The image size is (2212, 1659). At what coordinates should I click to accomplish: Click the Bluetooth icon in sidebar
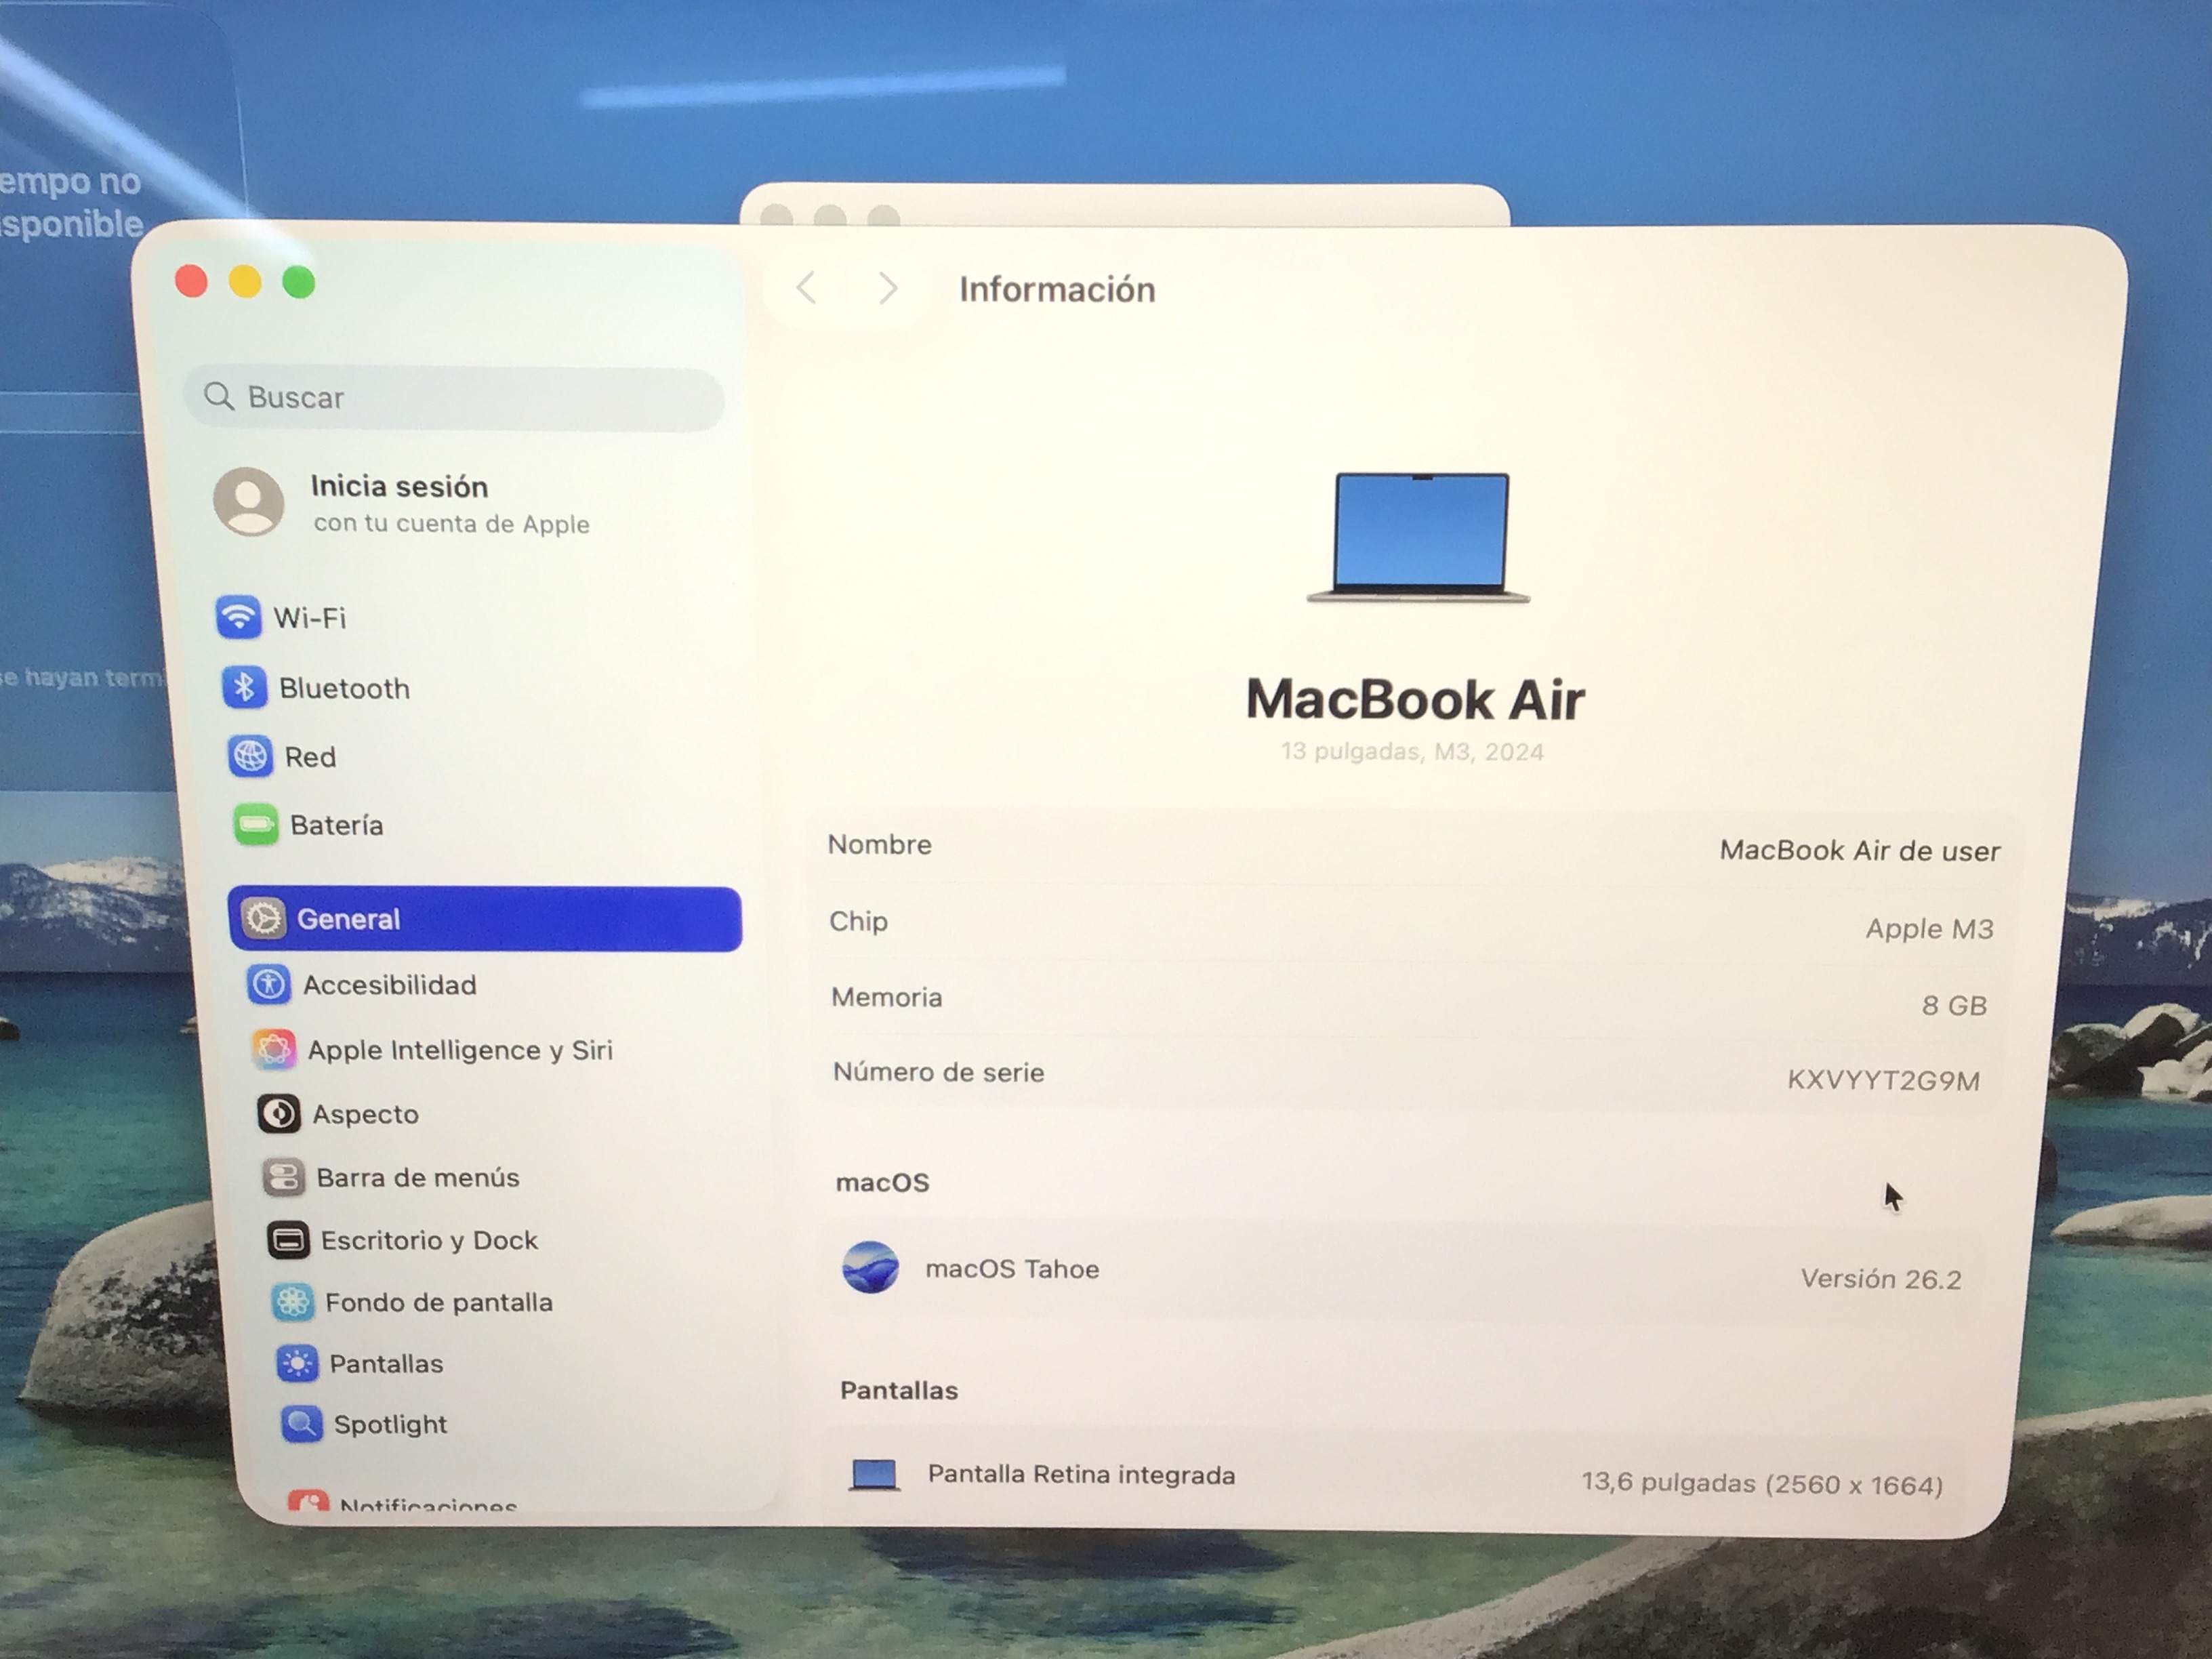coord(244,688)
